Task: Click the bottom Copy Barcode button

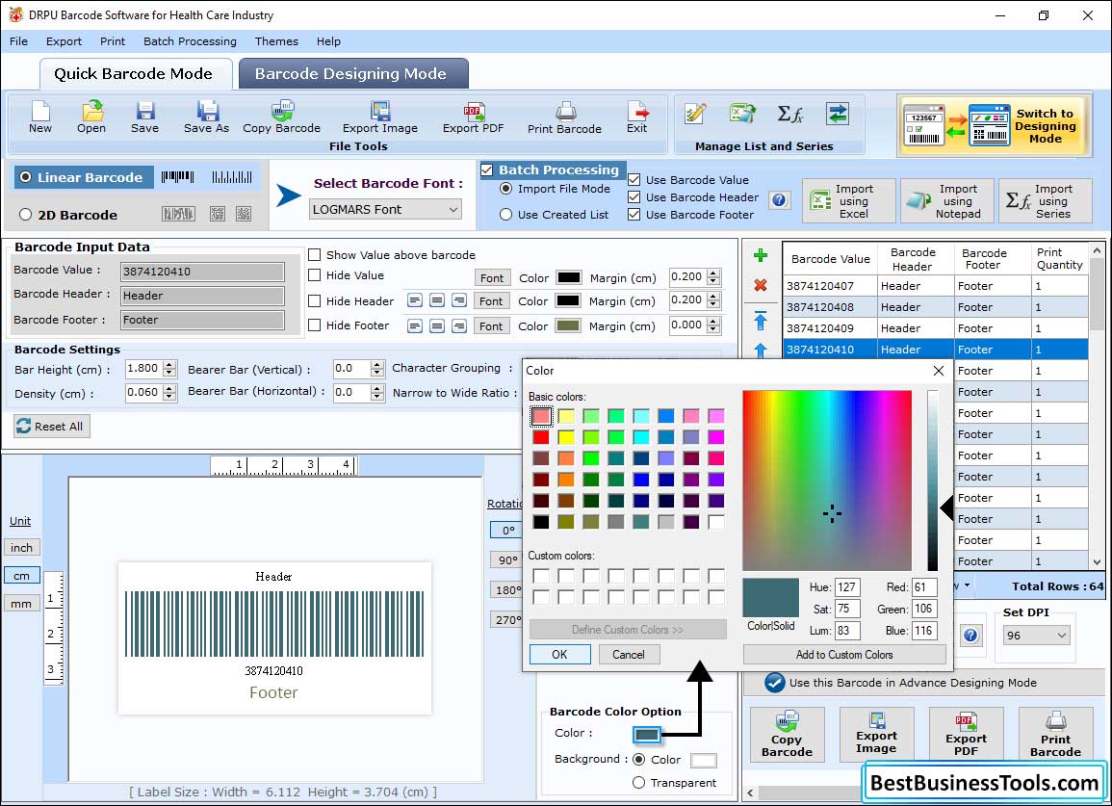Action: click(788, 735)
